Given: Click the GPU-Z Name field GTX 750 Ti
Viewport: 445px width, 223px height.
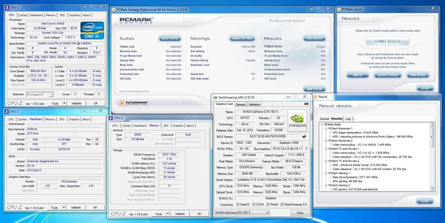Looking at the screenshot, I should [260, 112].
